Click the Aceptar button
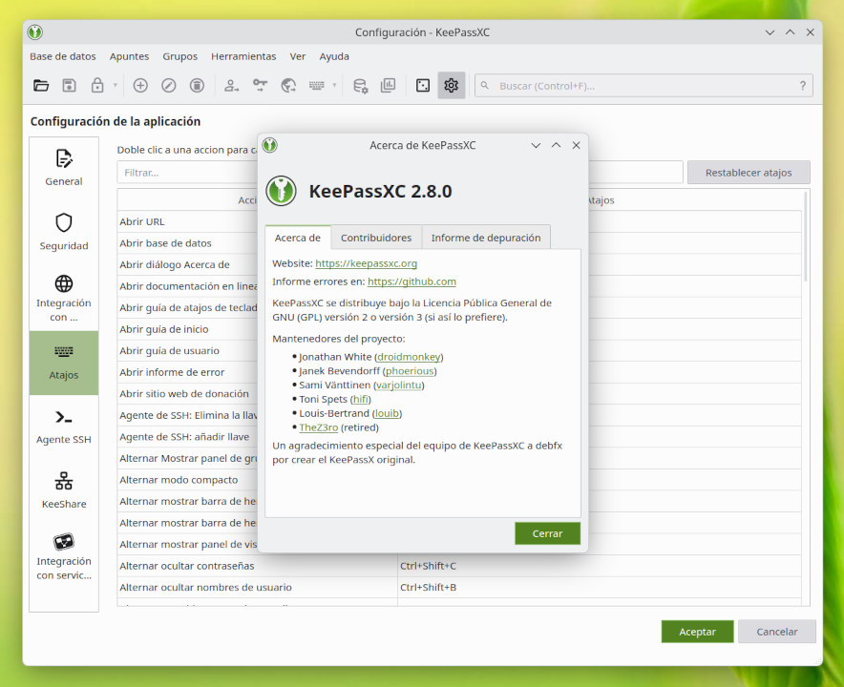This screenshot has width=844, height=687. (697, 632)
